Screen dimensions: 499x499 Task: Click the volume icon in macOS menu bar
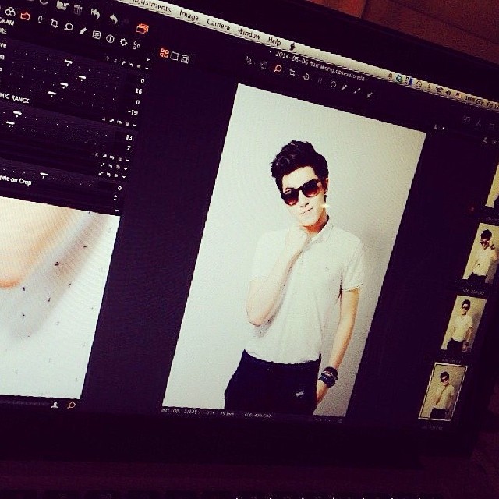pos(448,92)
